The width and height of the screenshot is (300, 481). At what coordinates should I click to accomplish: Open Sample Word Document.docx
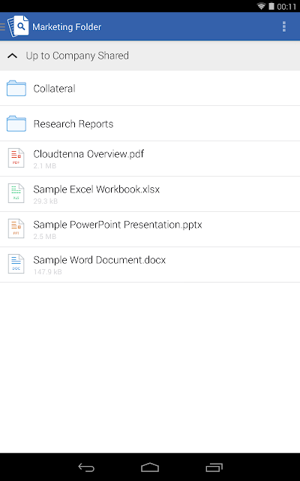coord(150,265)
